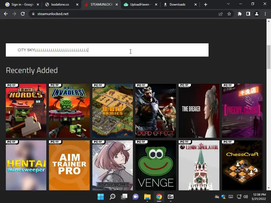Open the 8-Bit Hordes game cover
The height and width of the screenshot is (203, 271).
26,111
